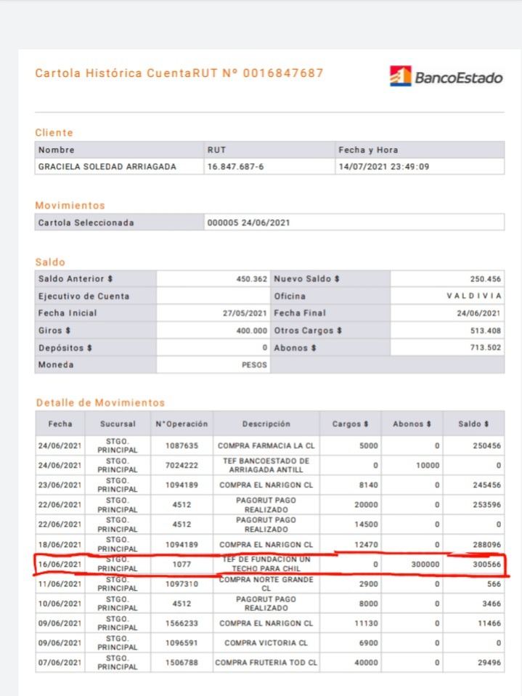The height and width of the screenshot is (696, 522).
Task: Select operation number '1097310'
Action: (182, 584)
